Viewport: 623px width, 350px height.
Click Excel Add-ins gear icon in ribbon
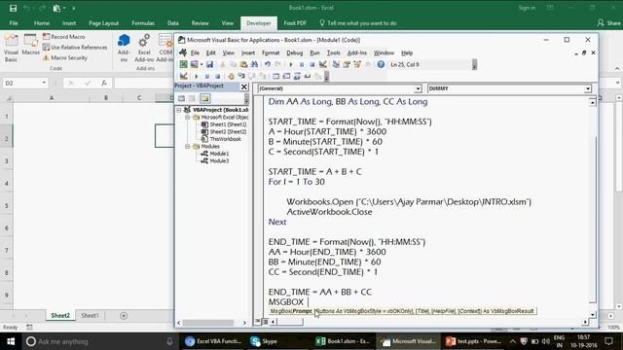(x=144, y=48)
